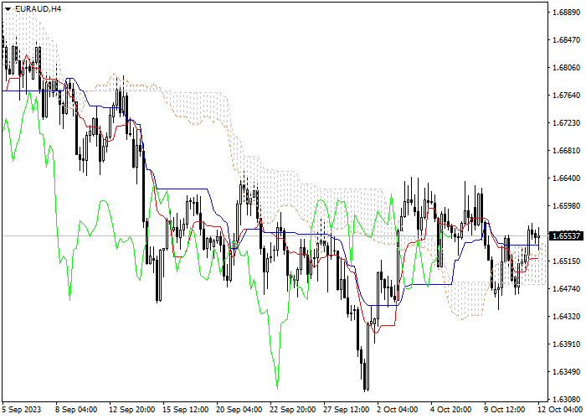Select the 9 Oct 12:00 time label
Image resolution: width=586 pixels, height=419 pixels.
pos(506,410)
